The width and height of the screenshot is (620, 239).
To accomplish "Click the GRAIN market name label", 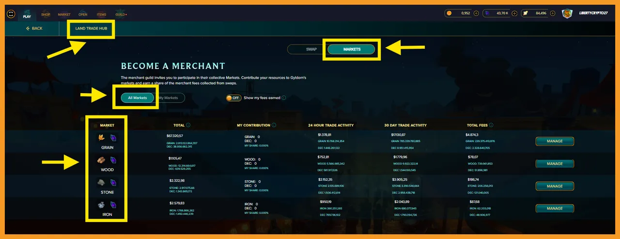I will 107,147.
